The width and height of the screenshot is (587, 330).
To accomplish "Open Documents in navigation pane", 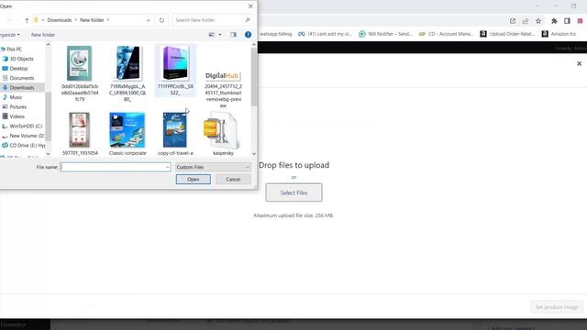I will tap(18, 78).
